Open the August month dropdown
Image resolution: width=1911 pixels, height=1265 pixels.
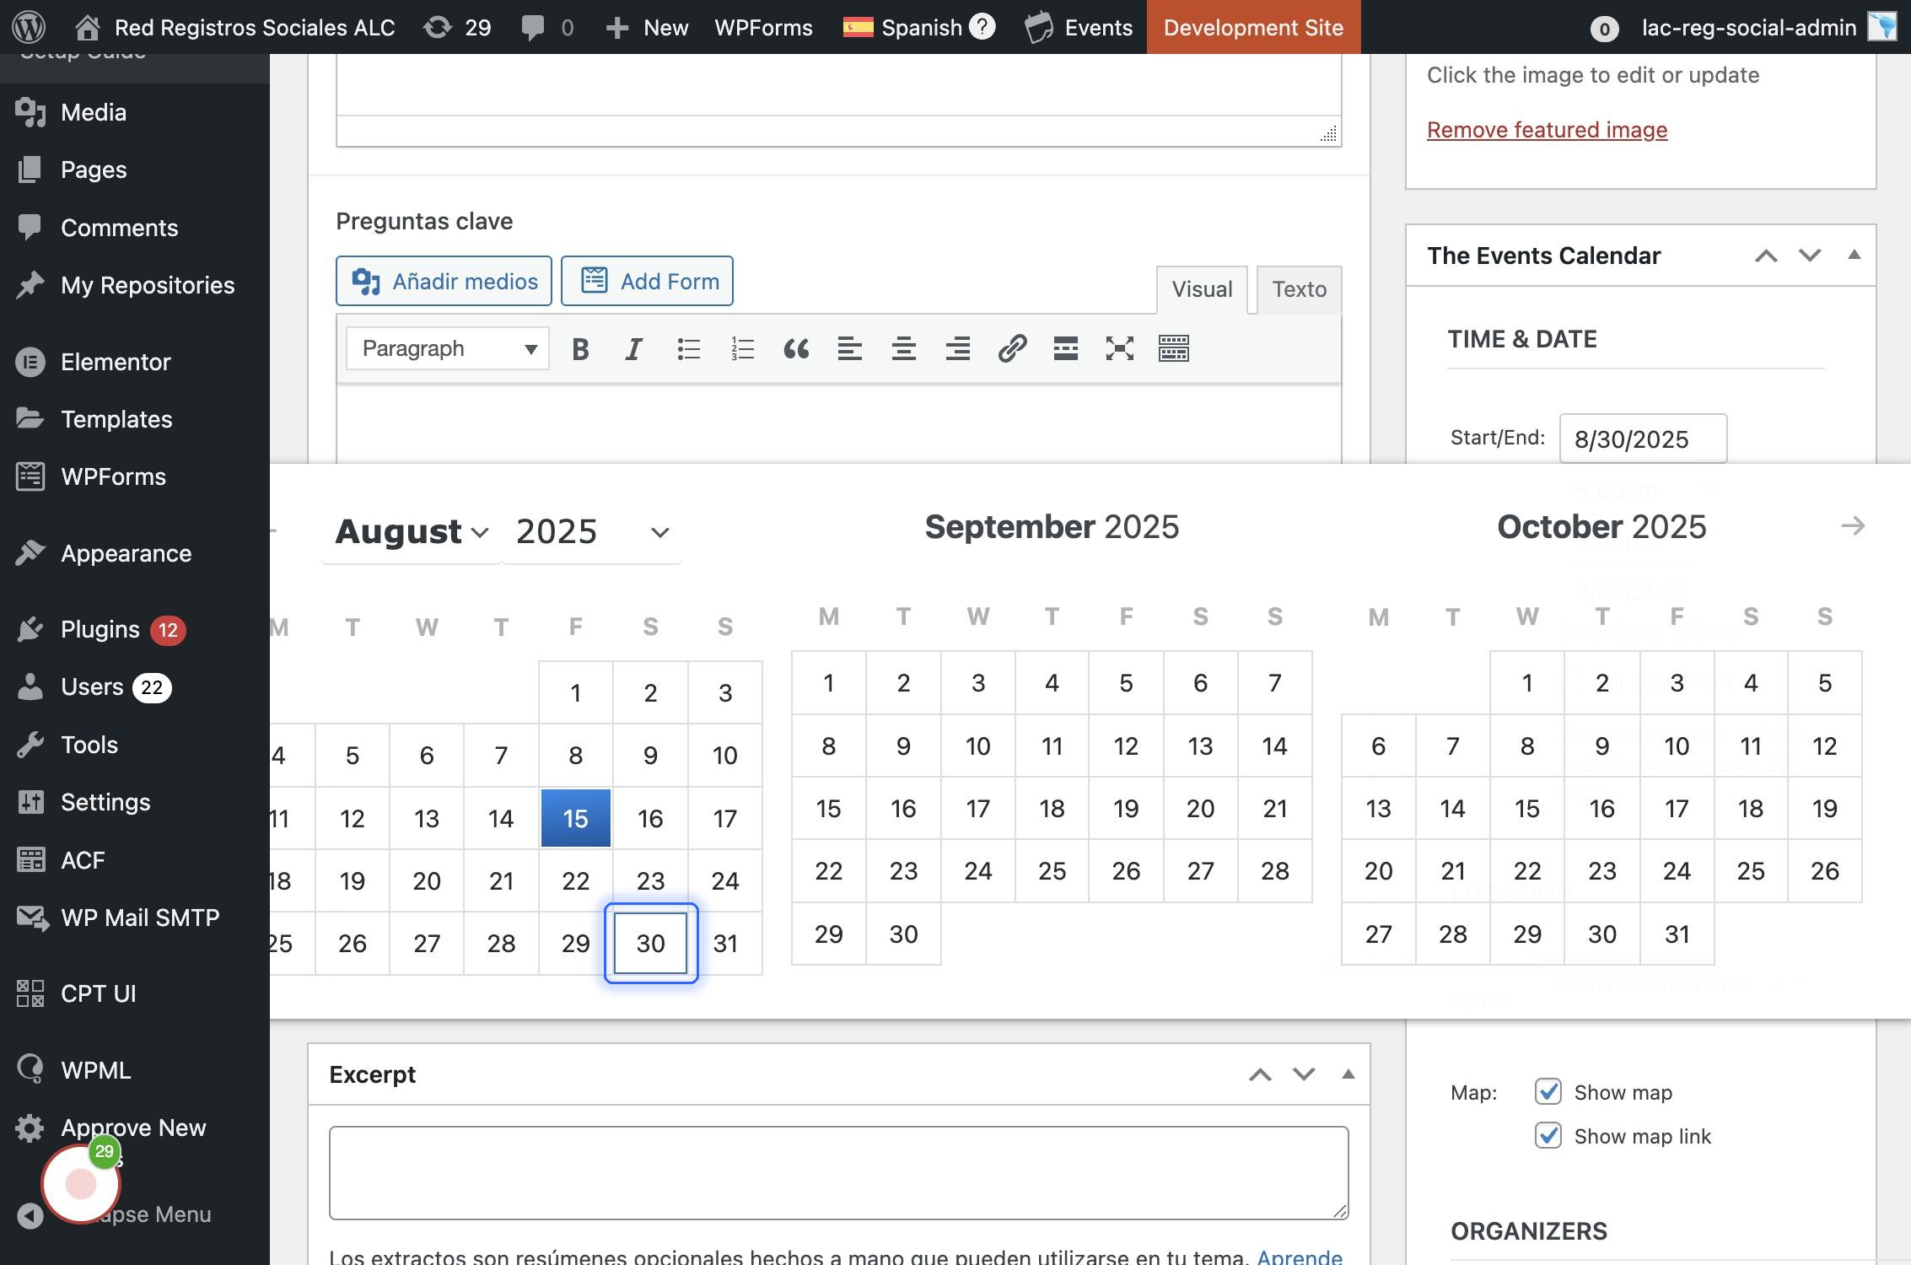pyautogui.click(x=412, y=532)
